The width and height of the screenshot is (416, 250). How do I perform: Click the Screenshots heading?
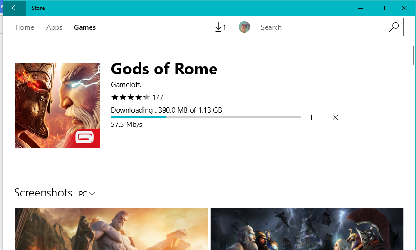coord(43,193)
